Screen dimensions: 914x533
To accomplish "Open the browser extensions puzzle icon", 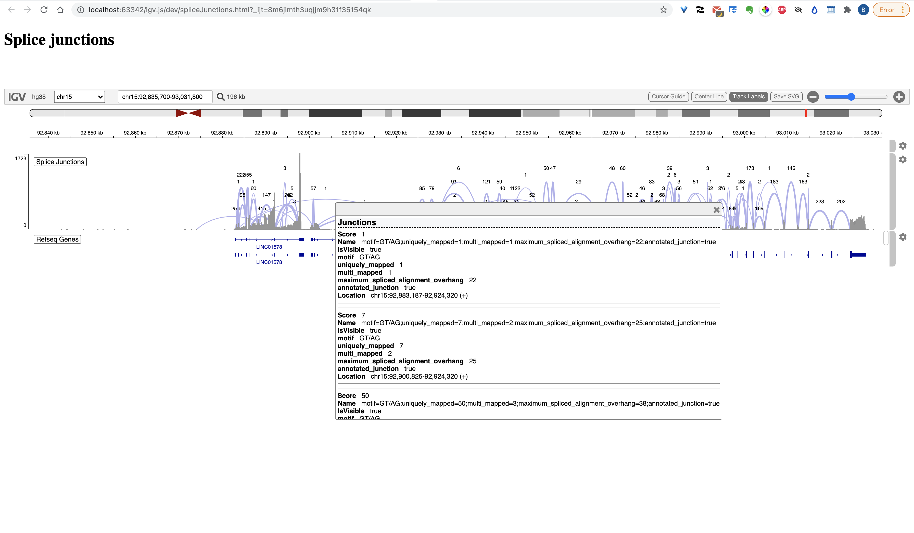I will 847,10.
